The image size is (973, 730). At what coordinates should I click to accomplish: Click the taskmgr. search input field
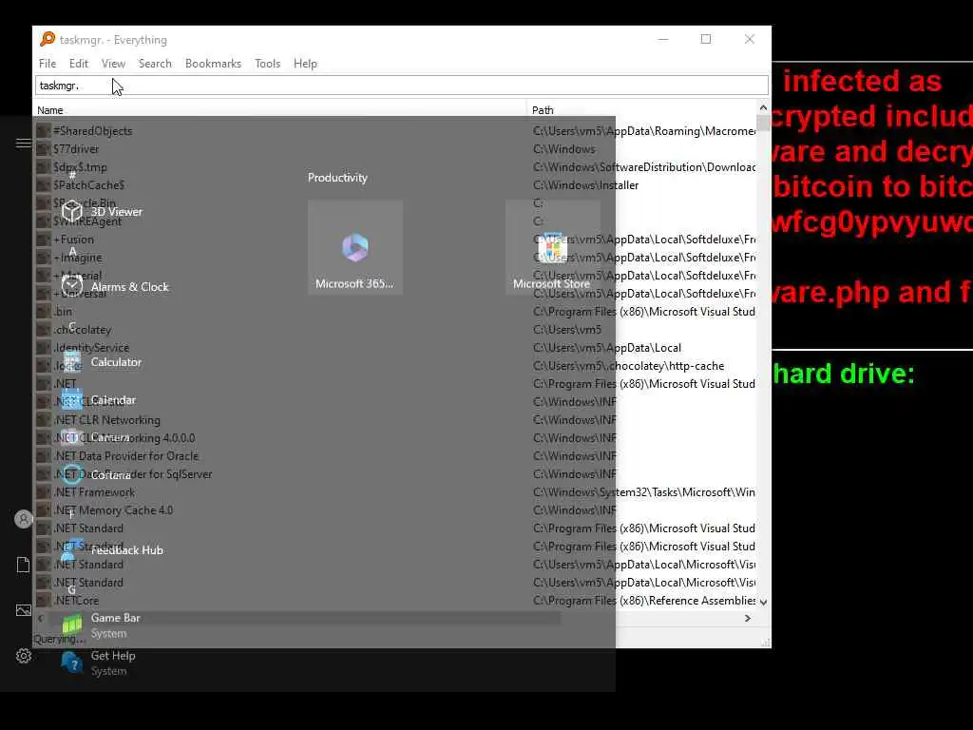pyautogui.click(x=402, y=85)
